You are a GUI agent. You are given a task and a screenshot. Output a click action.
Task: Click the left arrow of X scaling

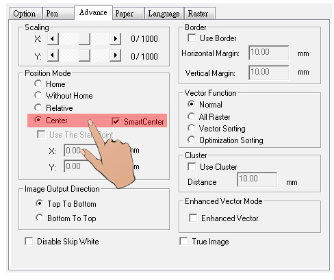pos(53,39)
